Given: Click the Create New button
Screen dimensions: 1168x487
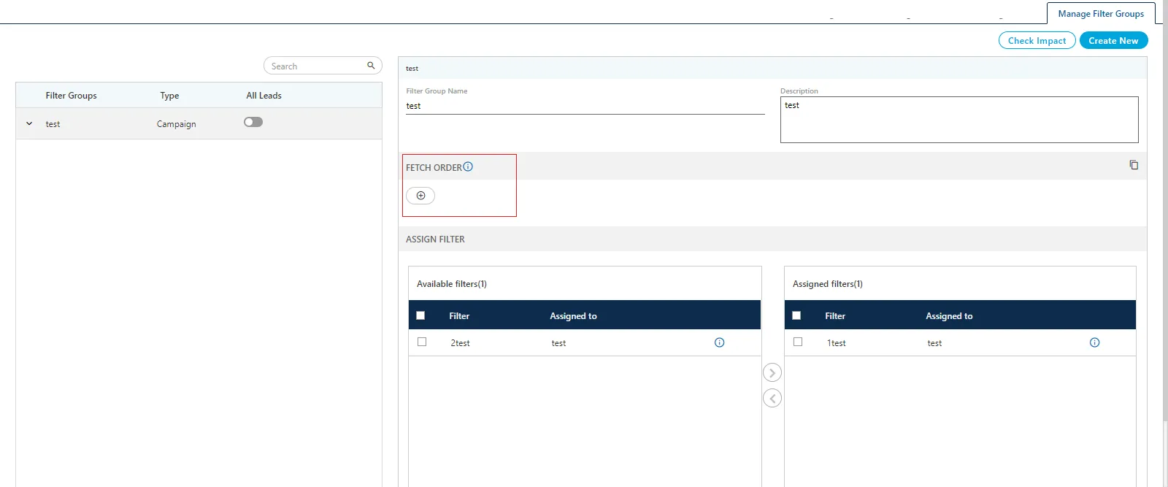Looking at the screenshot, I should pos(1113,41).
